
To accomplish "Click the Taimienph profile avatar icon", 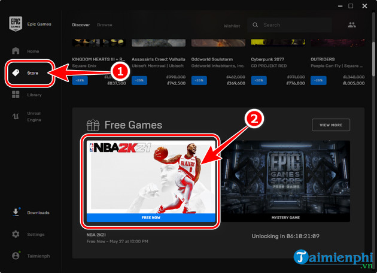I will point(16,256).
